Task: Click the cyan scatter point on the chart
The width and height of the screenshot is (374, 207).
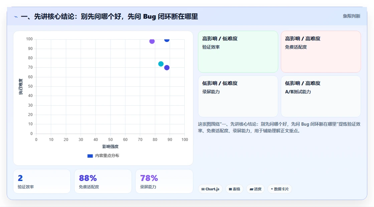Action: pos(161,64)
